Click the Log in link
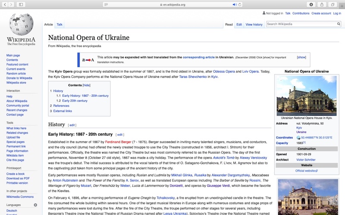This screenshot has width=345, height=215. (337, 13)
